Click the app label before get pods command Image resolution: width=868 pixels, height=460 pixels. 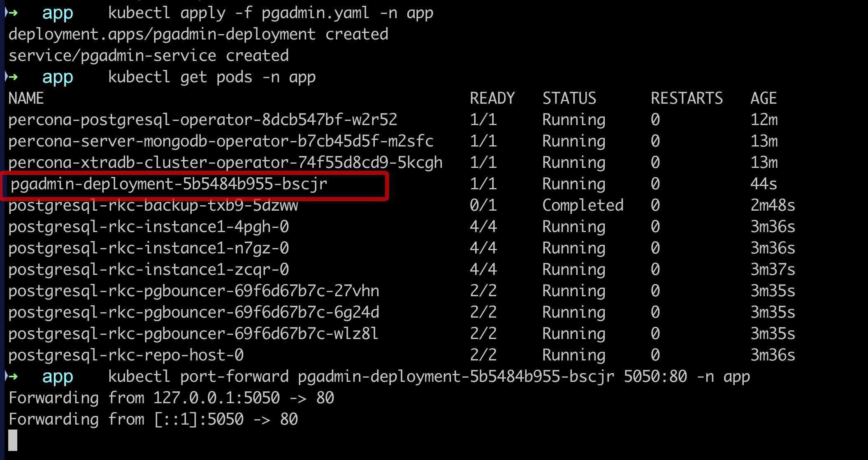(57, 77)
